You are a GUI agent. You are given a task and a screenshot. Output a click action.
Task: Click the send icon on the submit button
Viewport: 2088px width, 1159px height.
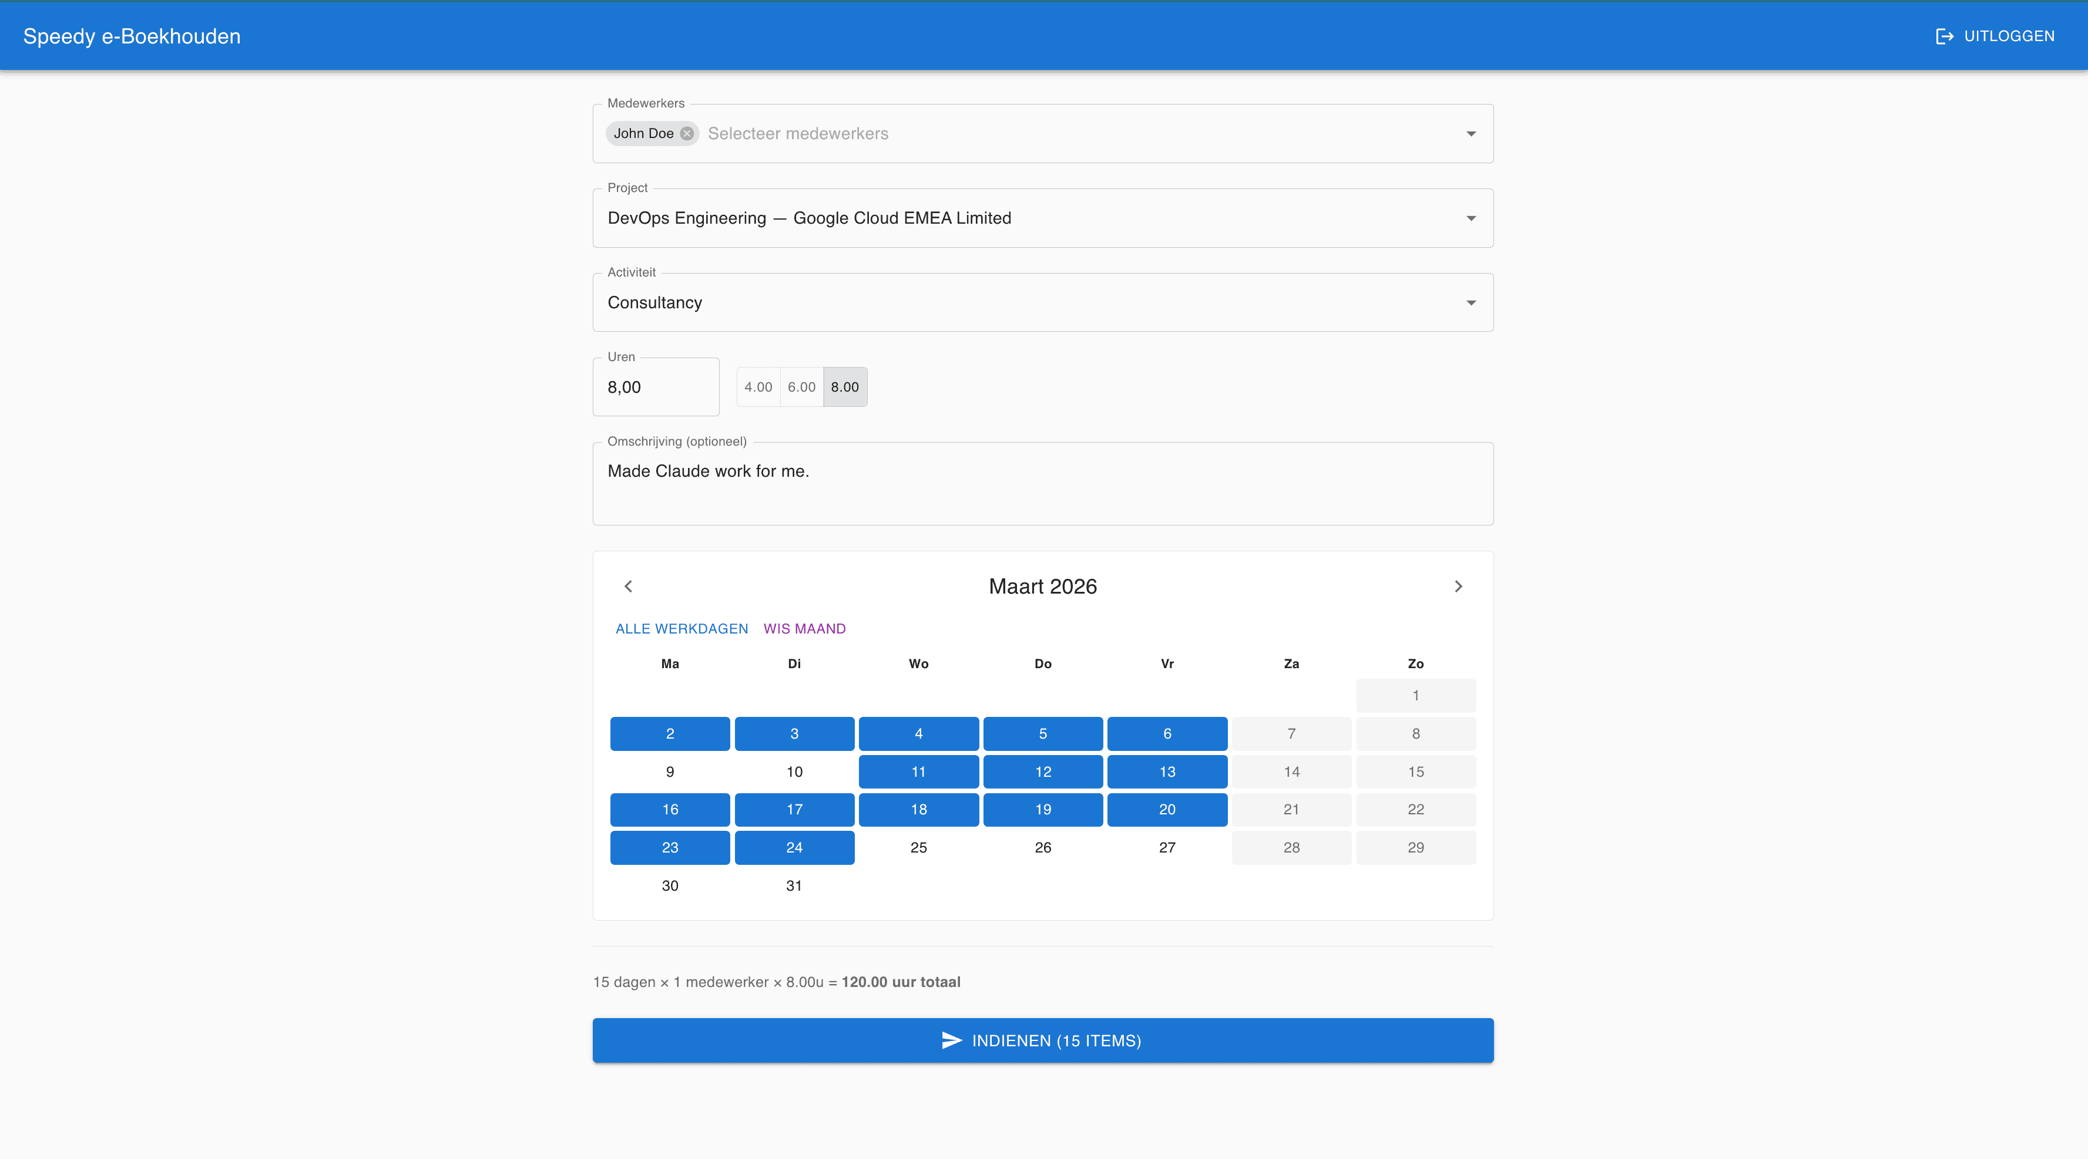coord(951,1040)
